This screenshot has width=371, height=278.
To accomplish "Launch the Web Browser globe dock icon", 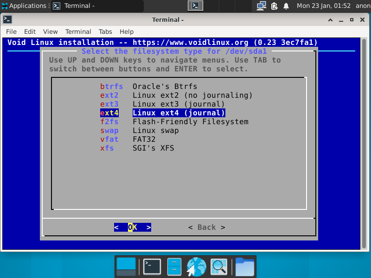I will pos(196,267).
